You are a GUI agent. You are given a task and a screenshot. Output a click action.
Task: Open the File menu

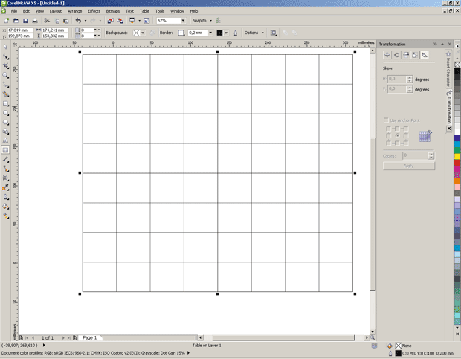pos(14,11)
